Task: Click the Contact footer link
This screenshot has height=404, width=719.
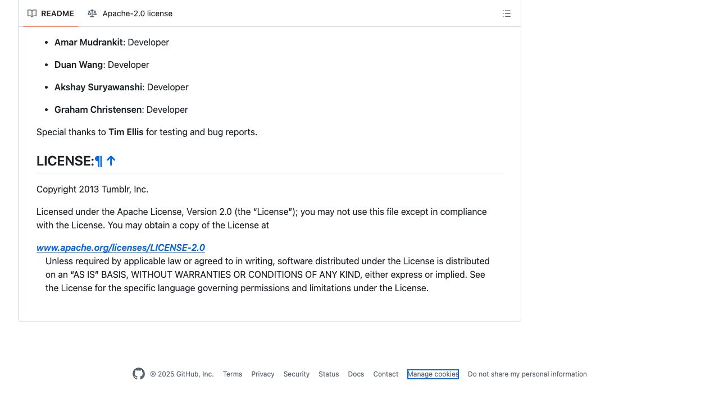Action: (x=386, y=374)
